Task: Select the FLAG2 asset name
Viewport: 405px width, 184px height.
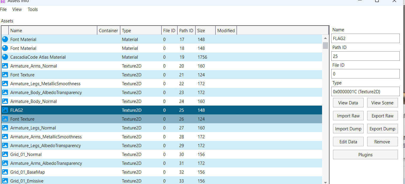Action: coord(17,110)
